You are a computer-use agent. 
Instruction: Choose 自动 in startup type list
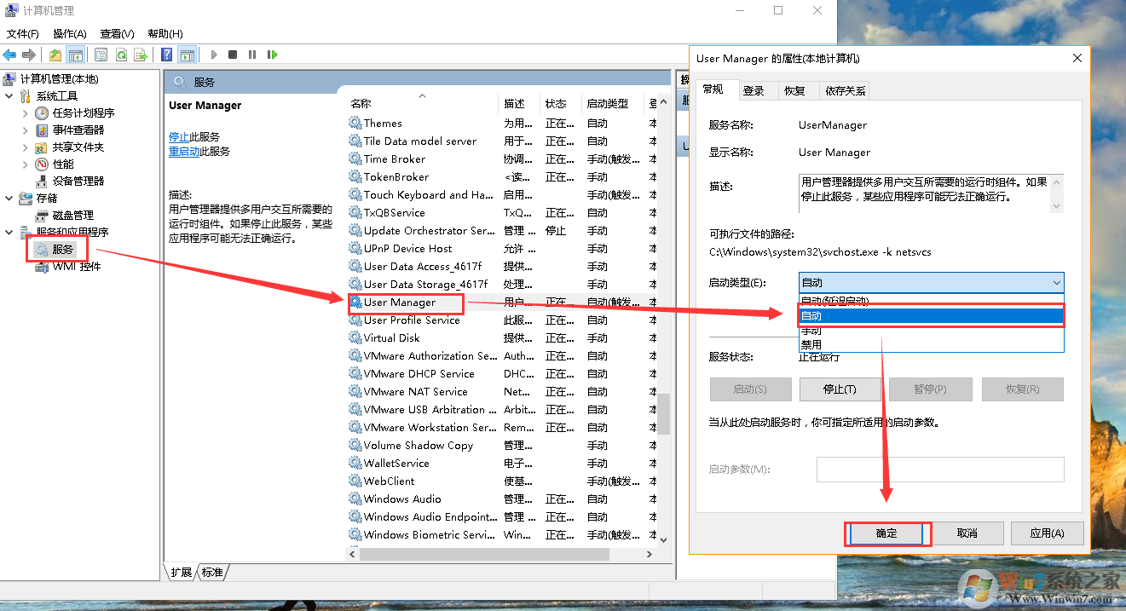[x=932, y=316]
